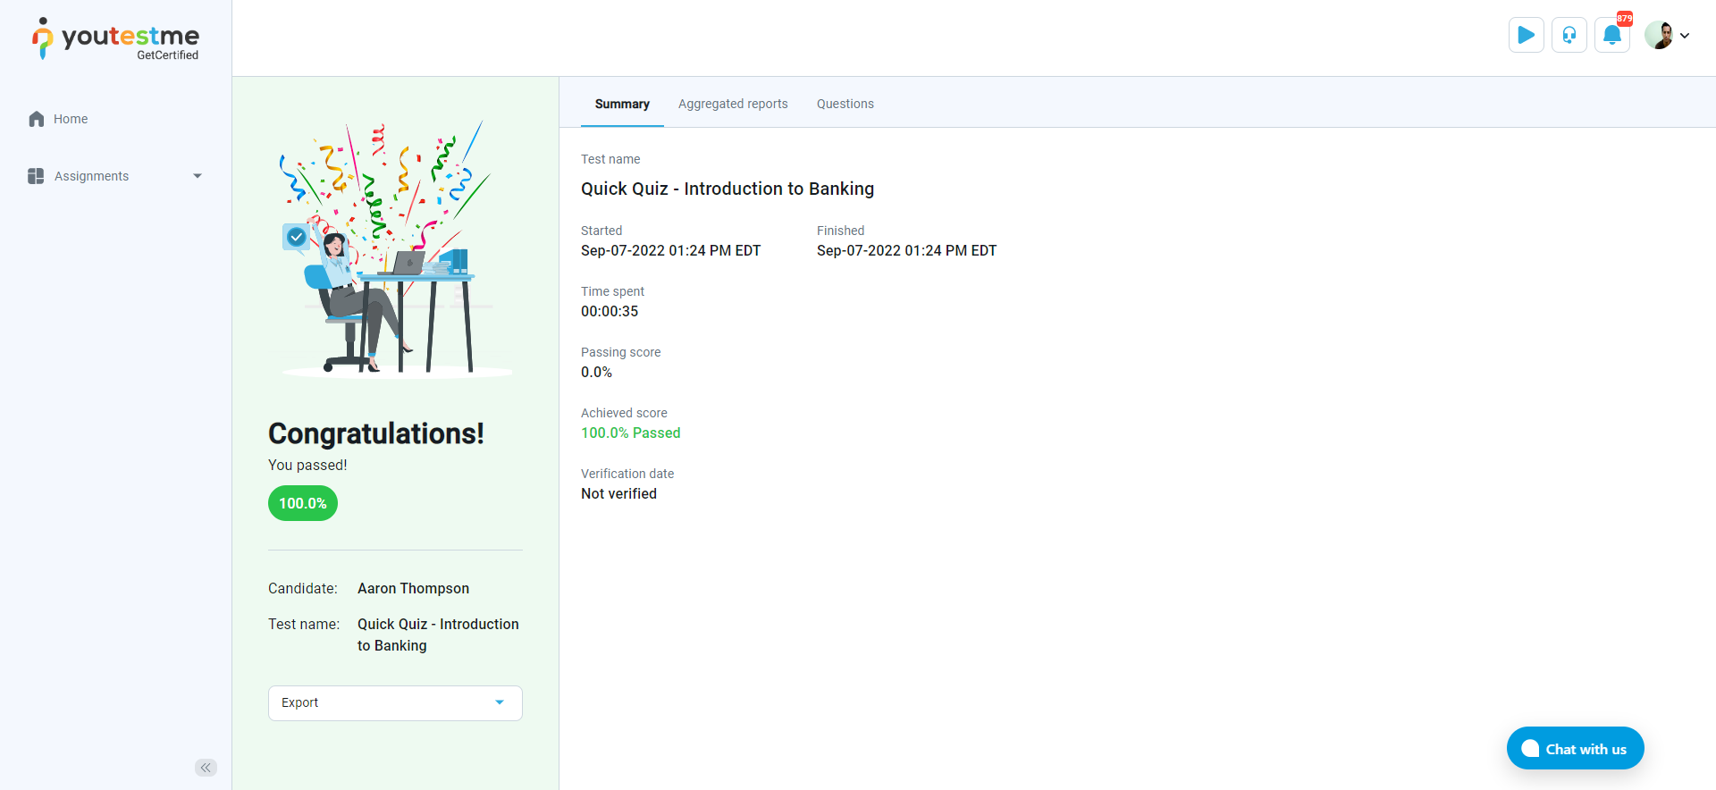
Task: Click the user profile avatar
Action: 1659,35
